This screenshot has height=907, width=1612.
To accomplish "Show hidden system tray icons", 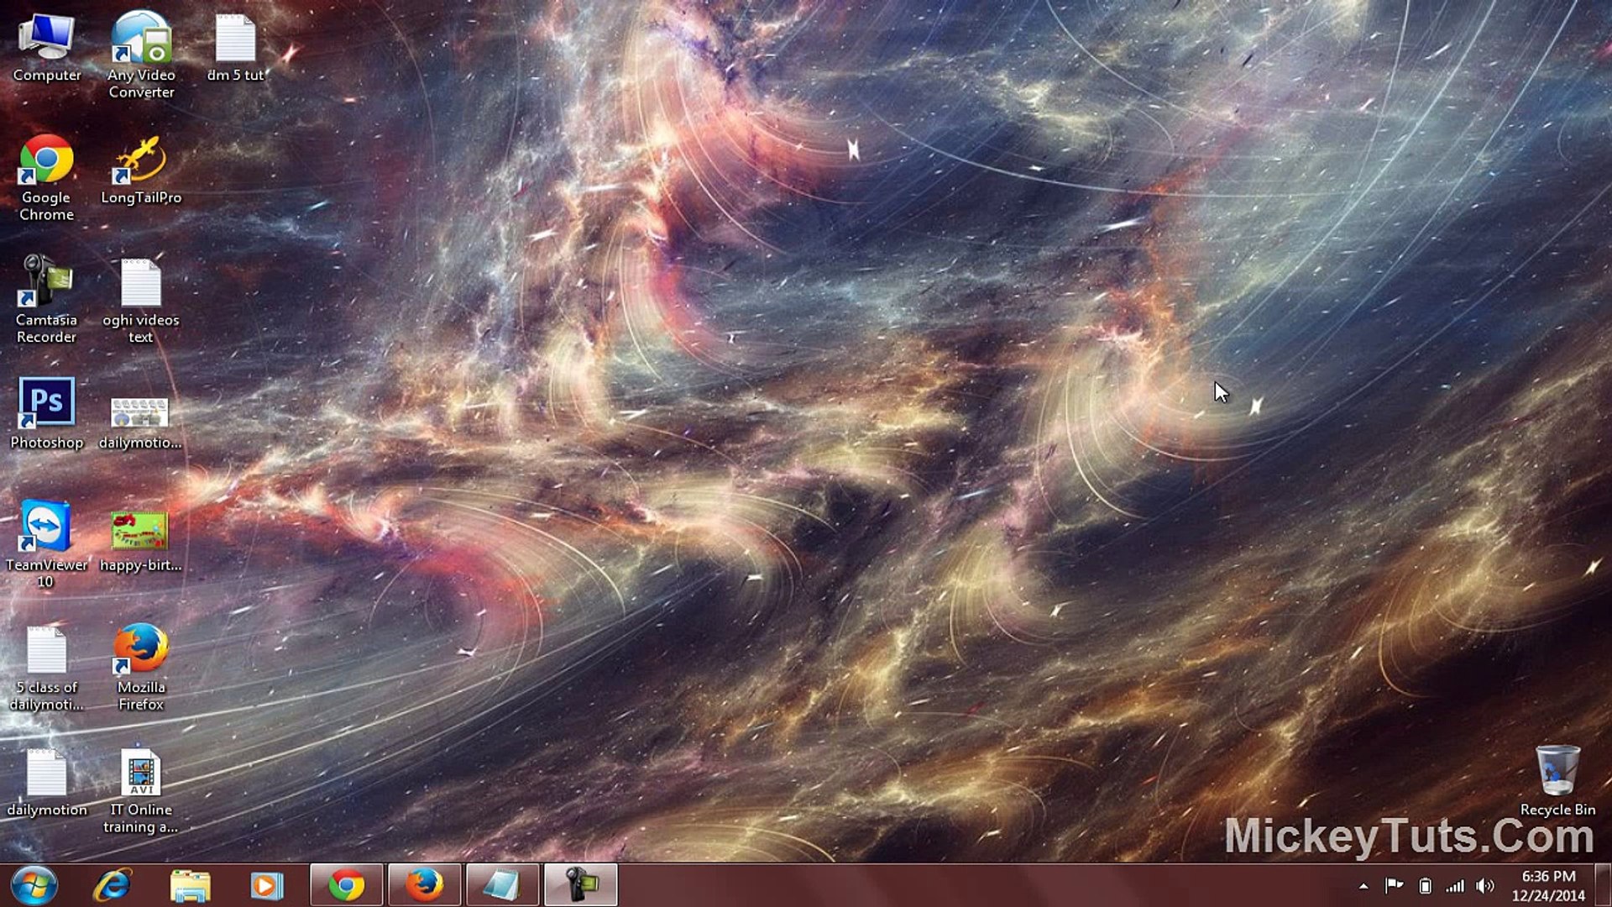I will (1363, 886).
